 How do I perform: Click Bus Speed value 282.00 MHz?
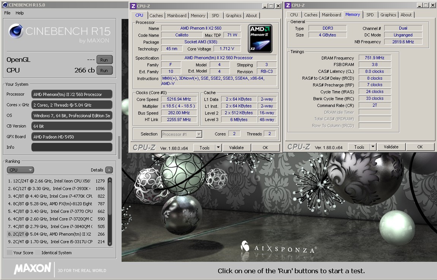179,113
